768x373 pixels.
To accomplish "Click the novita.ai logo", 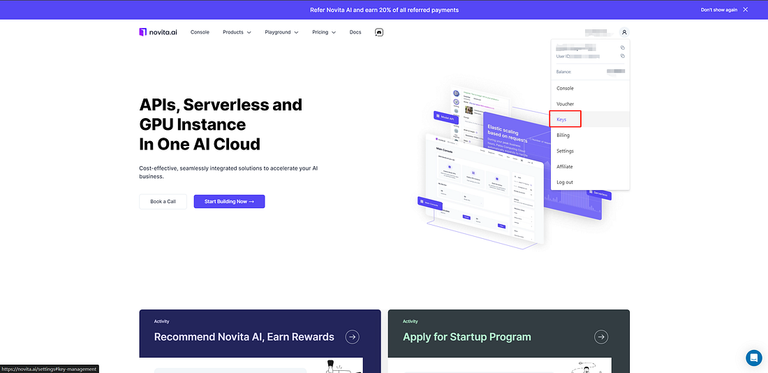I will coord(158,32).
